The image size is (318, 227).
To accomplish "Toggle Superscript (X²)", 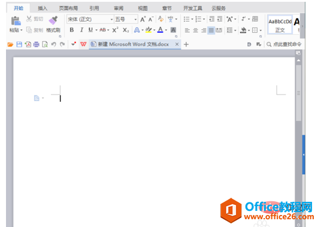I will [115, 30].
